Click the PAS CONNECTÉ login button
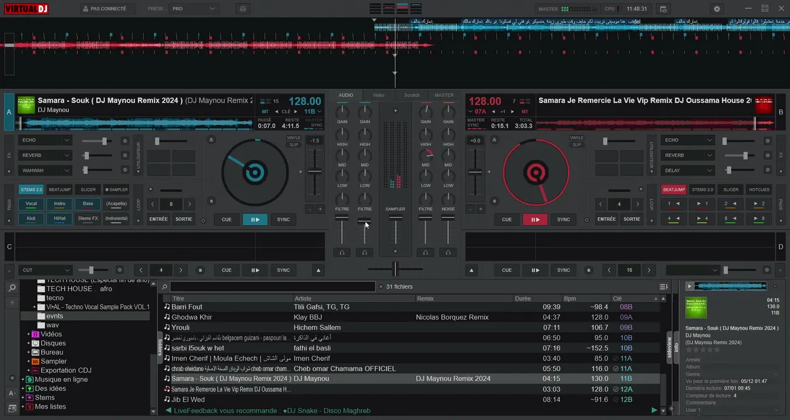This screenshot has width=790, height=420. (108, 9)
